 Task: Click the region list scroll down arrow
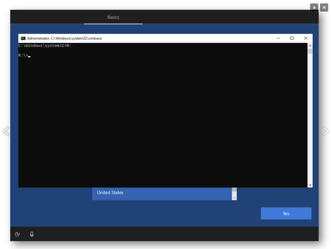pyautogui.click(x=234, y=197)
